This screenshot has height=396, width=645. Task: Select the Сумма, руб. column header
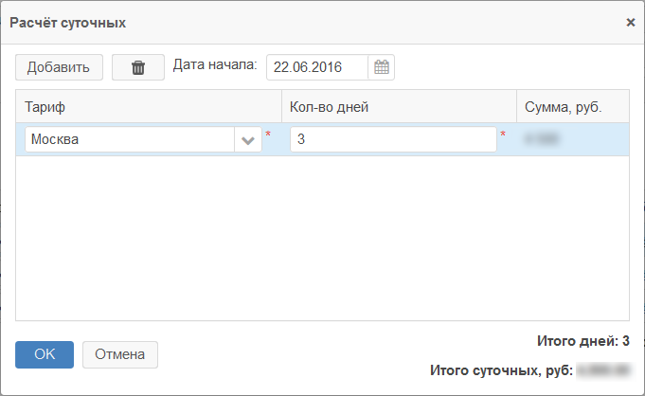(571, 106)
